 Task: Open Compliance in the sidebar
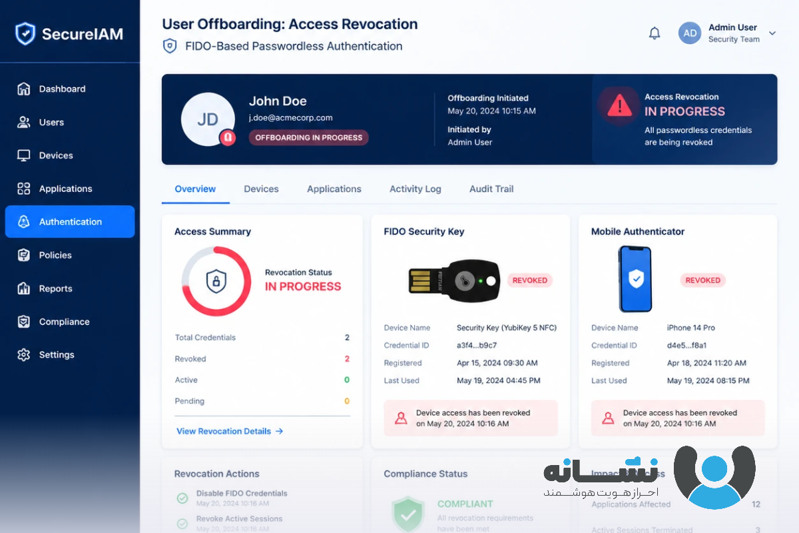click(70, 322)
